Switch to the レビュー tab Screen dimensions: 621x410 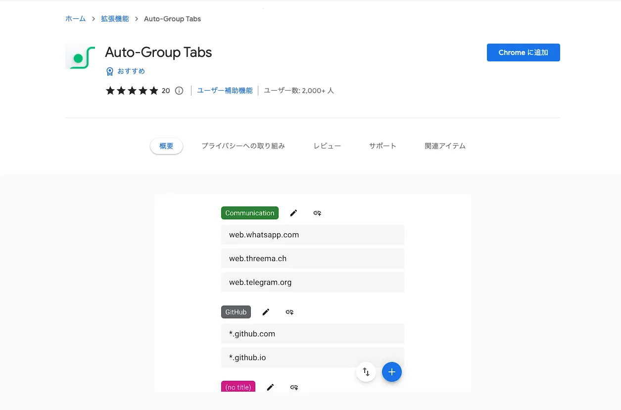point(327,146)
